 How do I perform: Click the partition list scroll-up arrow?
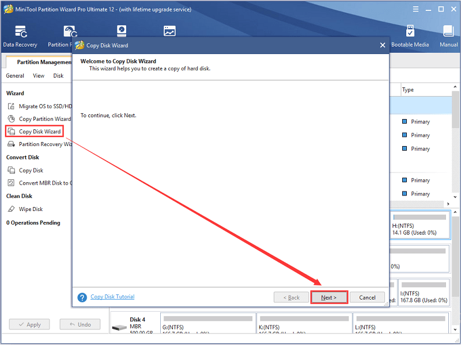tap(455, 87)
